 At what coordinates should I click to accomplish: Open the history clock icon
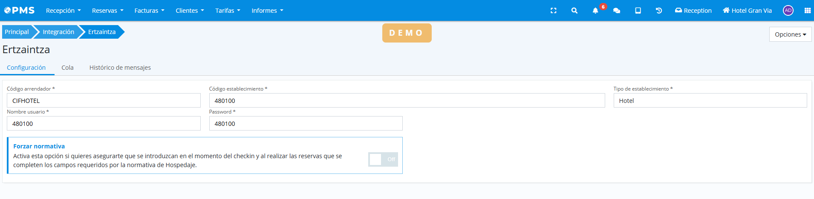pyautogui.click(x=658, y=11)
